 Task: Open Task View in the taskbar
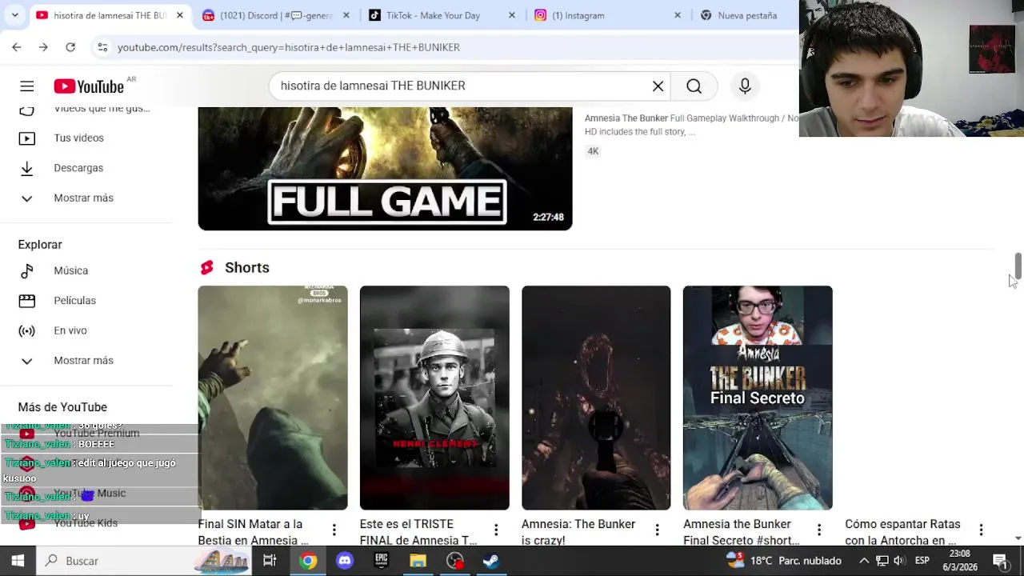coord(270,561)
